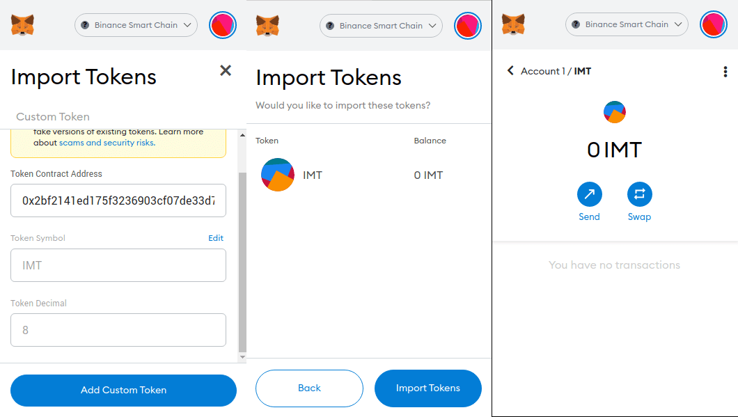Confirm with the Import Tokens button
738x417 pixels.
[x=427, y=388]
